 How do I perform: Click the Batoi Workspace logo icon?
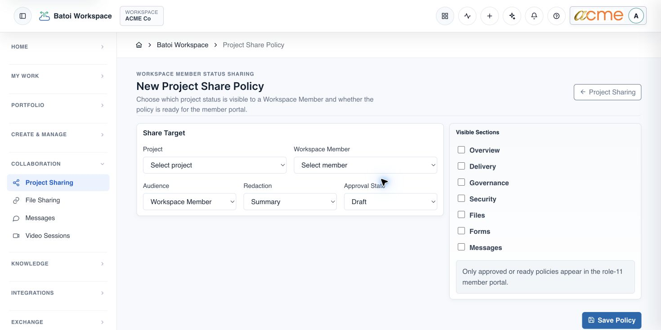coord(45,16)
